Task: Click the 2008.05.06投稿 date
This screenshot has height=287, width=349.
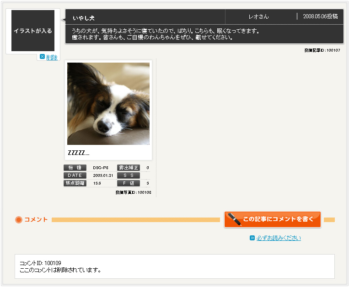Action: [320, 16]
